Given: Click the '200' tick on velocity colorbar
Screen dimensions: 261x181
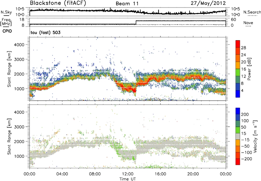Looking at the screenshot, I should (x=245, y=114).
